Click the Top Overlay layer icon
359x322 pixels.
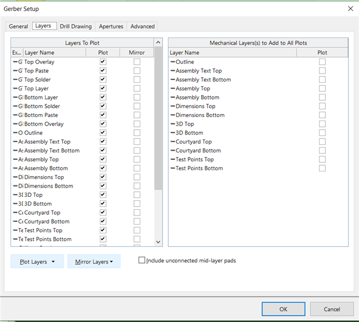tap(14, 62)
